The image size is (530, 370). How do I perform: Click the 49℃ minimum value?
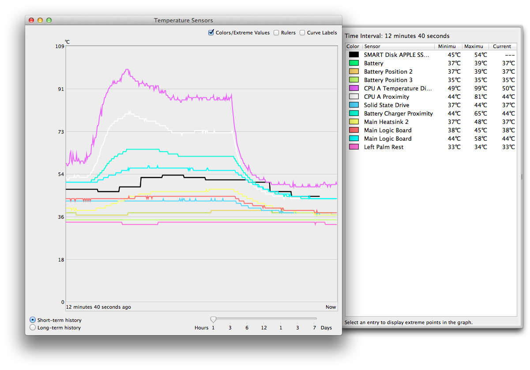454,88
